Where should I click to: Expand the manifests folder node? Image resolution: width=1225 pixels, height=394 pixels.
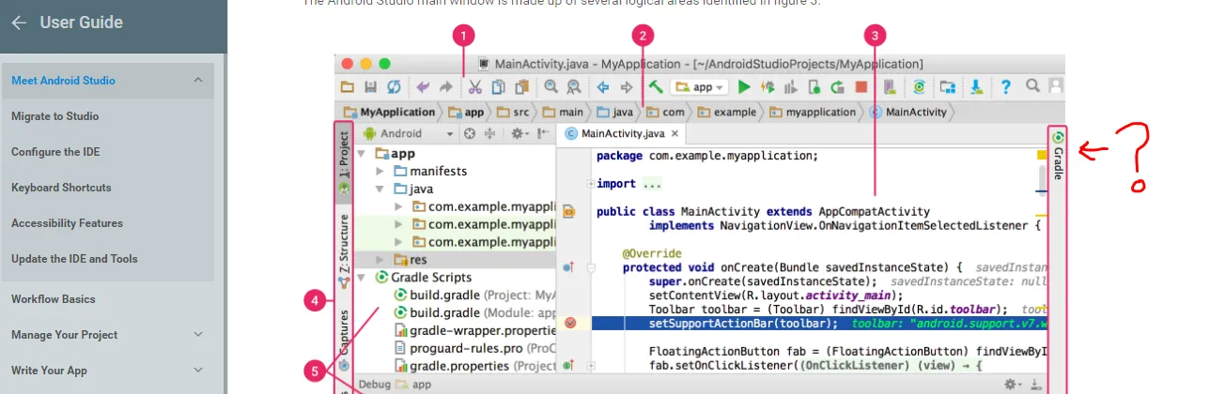pos(380,172)
